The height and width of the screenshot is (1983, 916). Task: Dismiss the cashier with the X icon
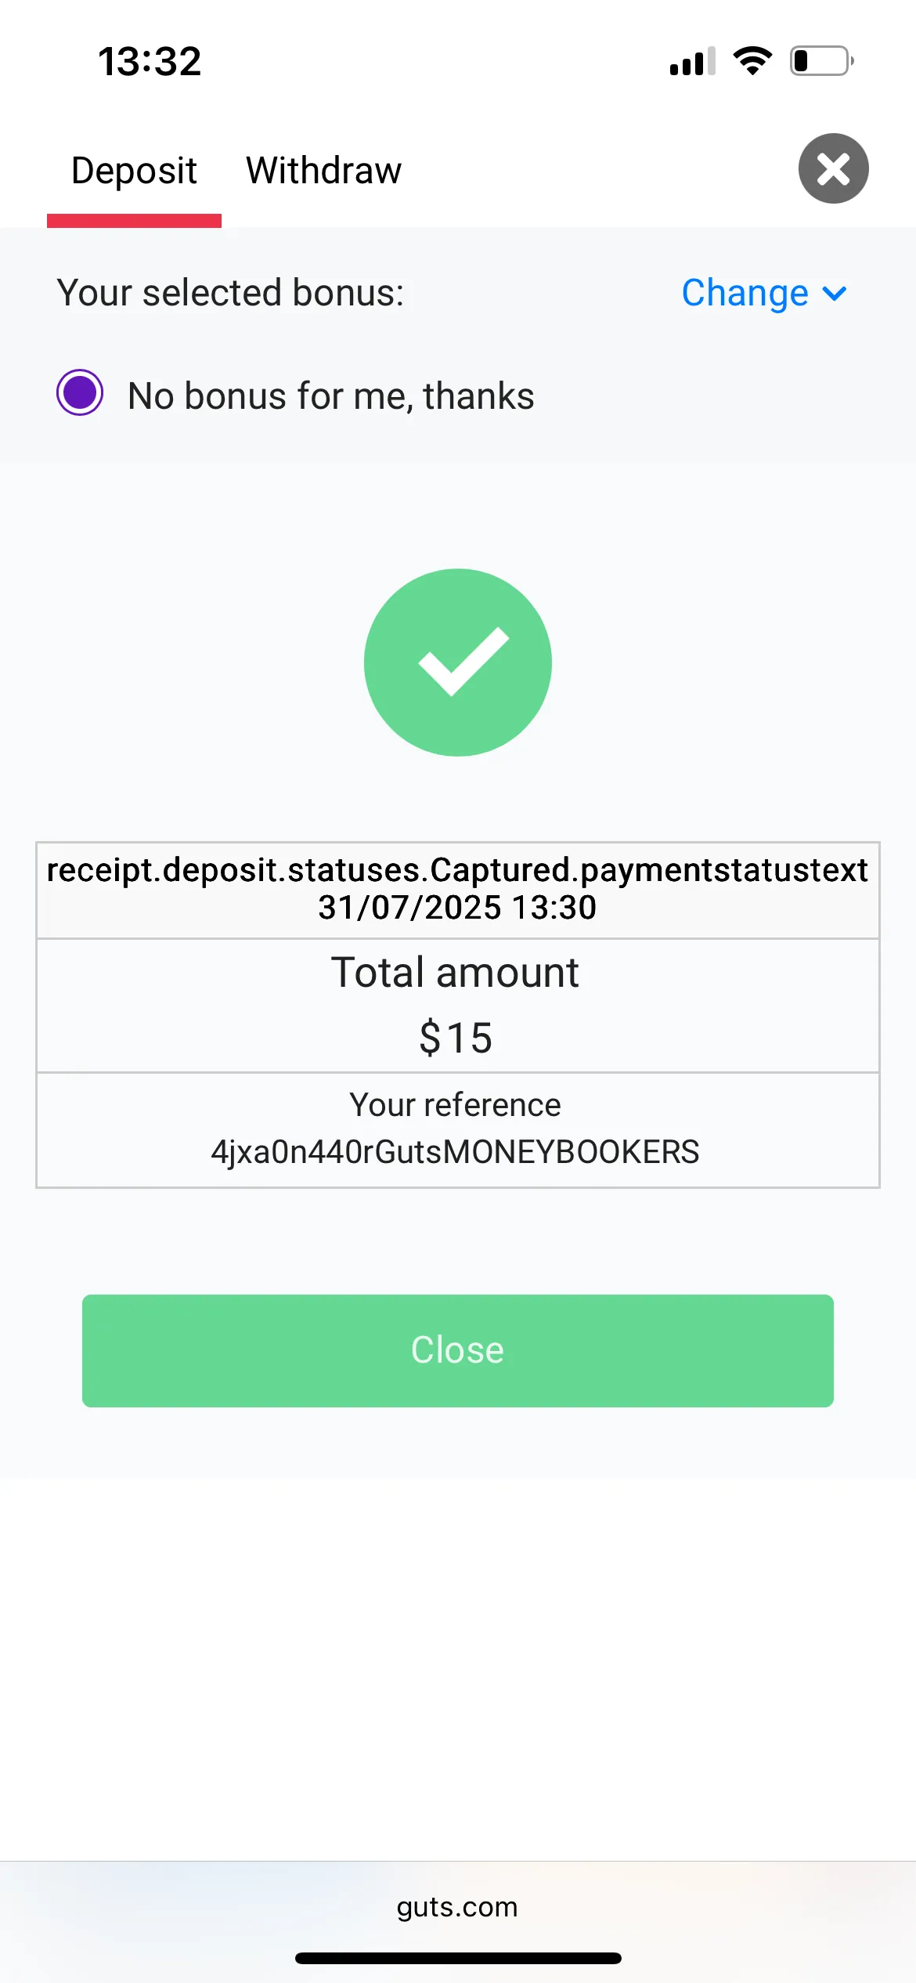pos(833,168)
